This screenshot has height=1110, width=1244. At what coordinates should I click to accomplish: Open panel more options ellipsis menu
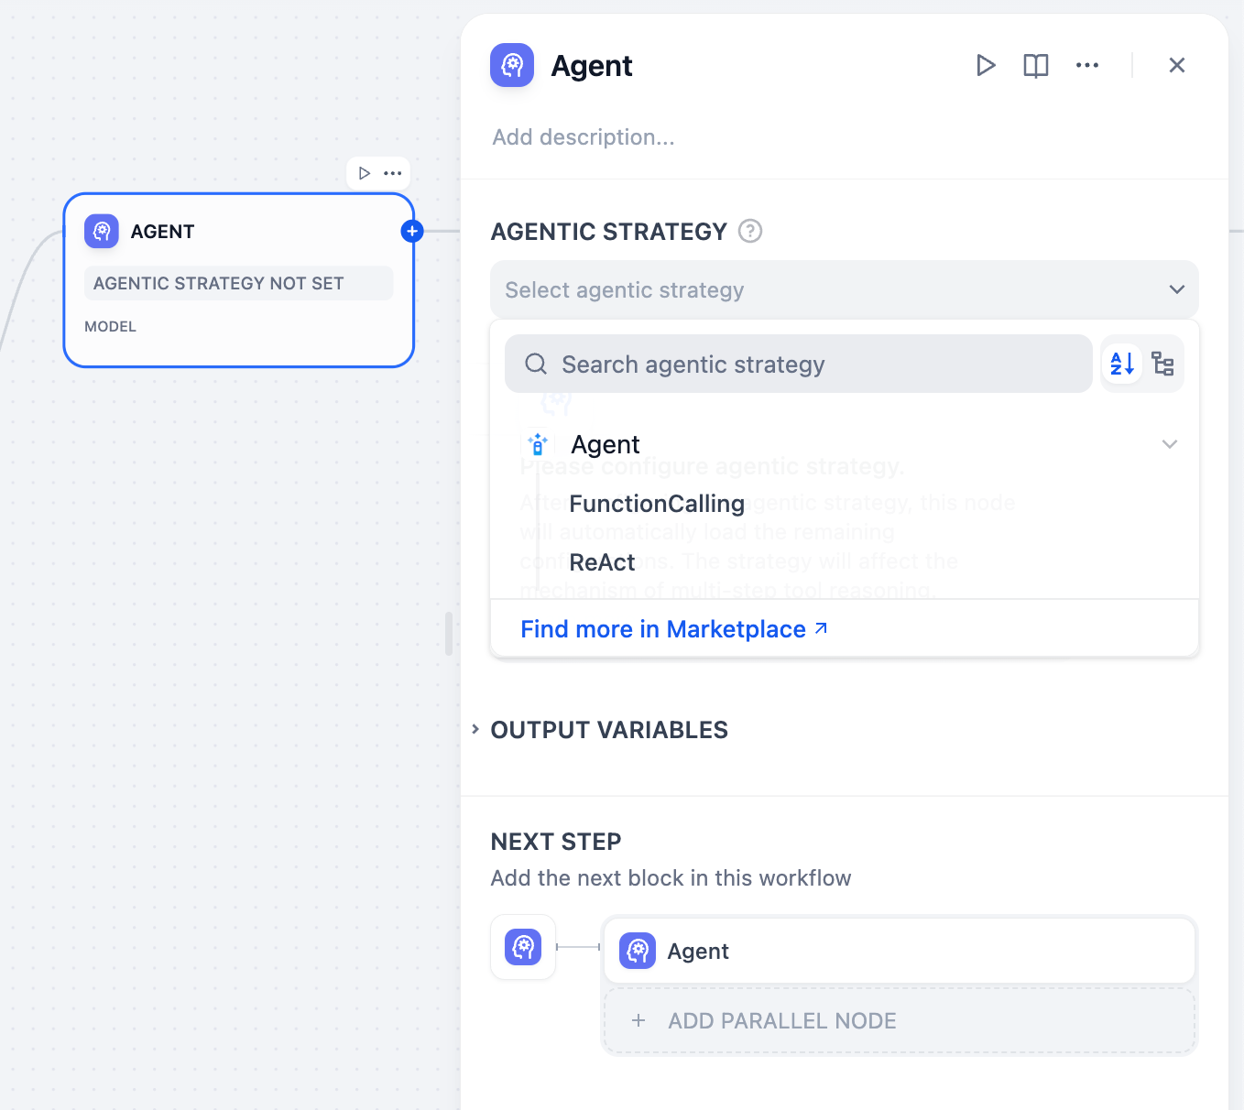tap(1086, 65)
